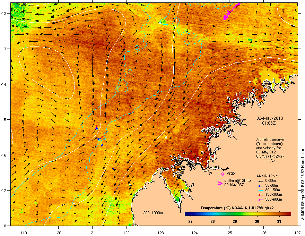The image size is (305, 236).
Task: Click the '02-May-2013' date label
Action: coord(270,118)
